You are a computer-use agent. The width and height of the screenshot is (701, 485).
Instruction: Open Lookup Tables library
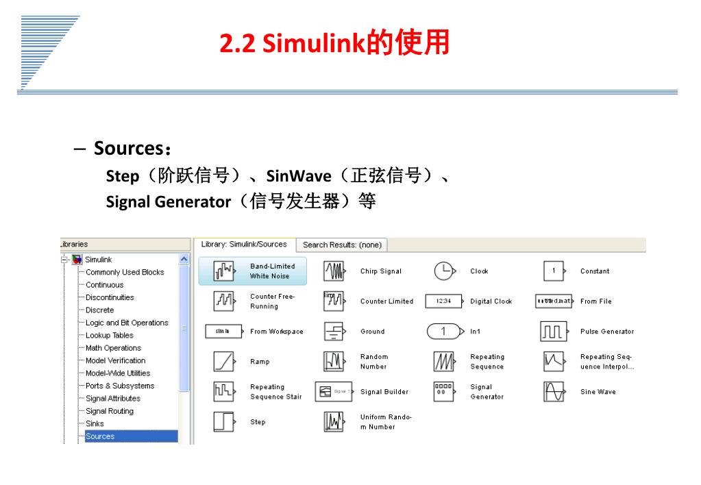click(x=110, y=335)
